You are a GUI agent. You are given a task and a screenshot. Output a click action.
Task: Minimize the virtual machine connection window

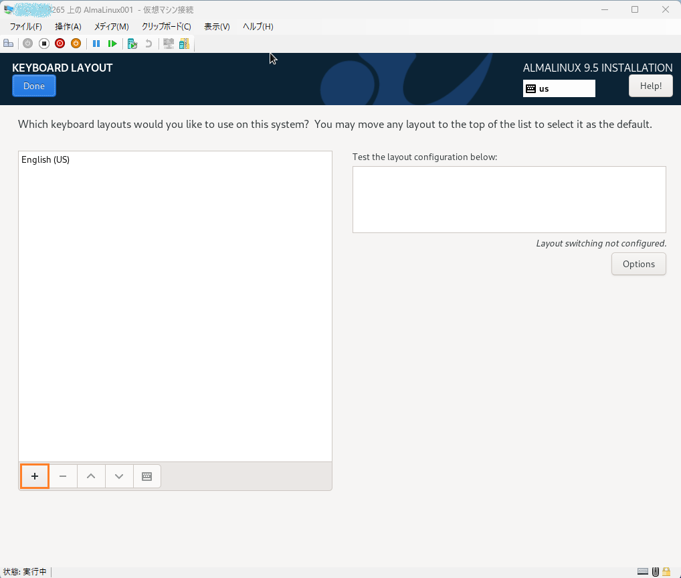click(605, 9)
